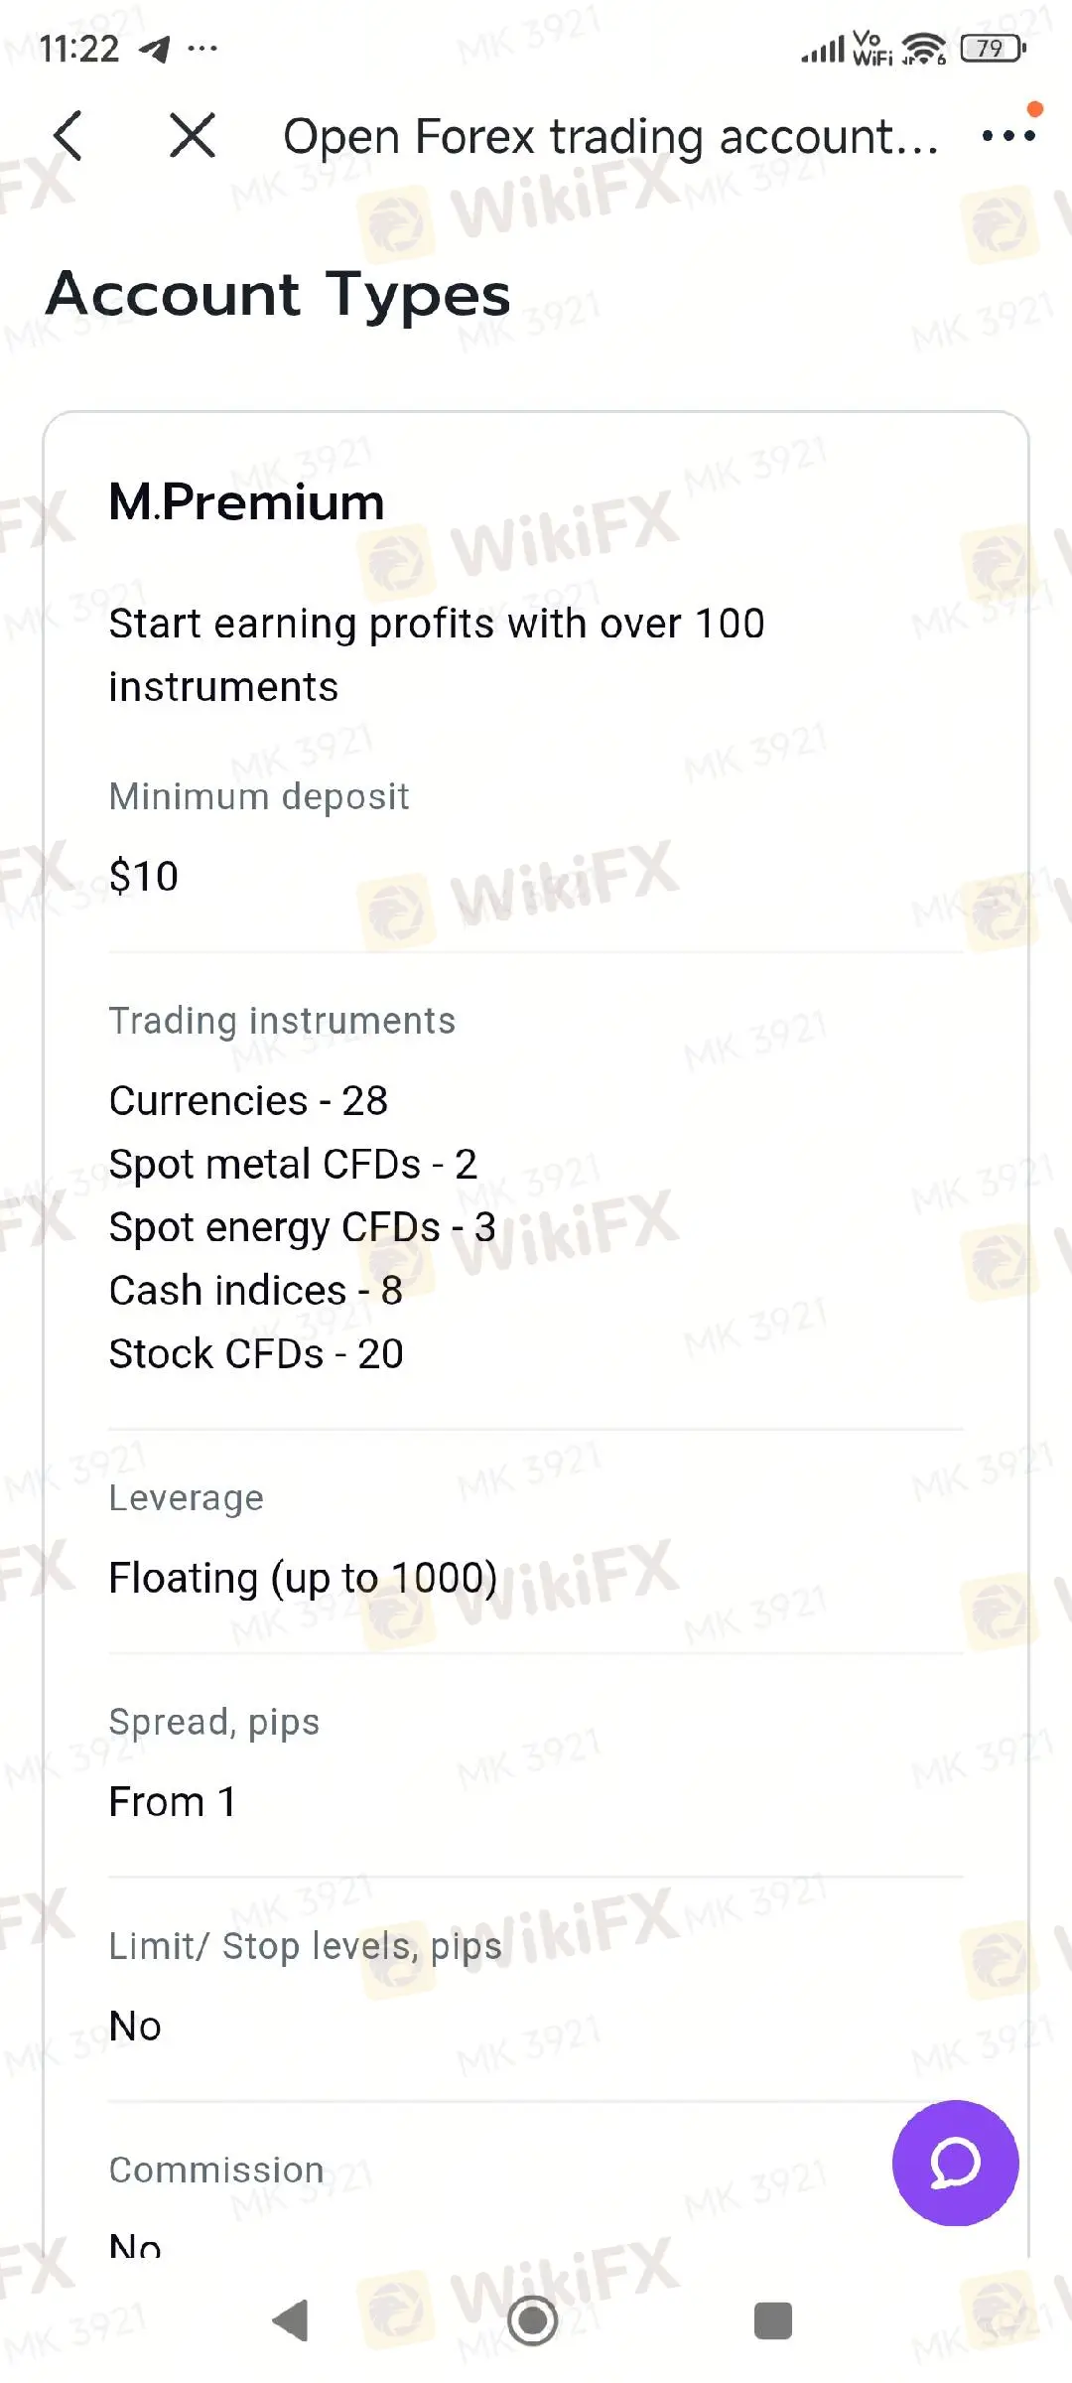1072x2383 pixels.
Task: Select the Stock CFDs - 20 line
Action: point(256,1353)
